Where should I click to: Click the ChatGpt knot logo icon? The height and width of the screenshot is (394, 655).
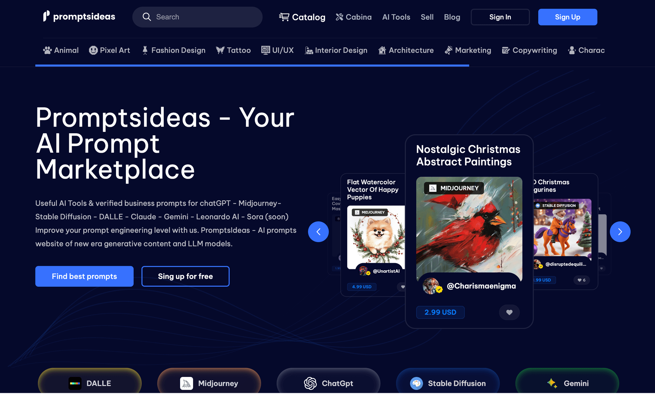[x=310, y=383]
